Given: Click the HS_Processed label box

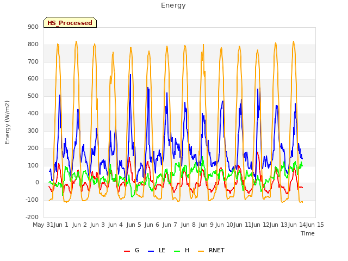Looking at the screenshot, I should (x=70, y=22).
